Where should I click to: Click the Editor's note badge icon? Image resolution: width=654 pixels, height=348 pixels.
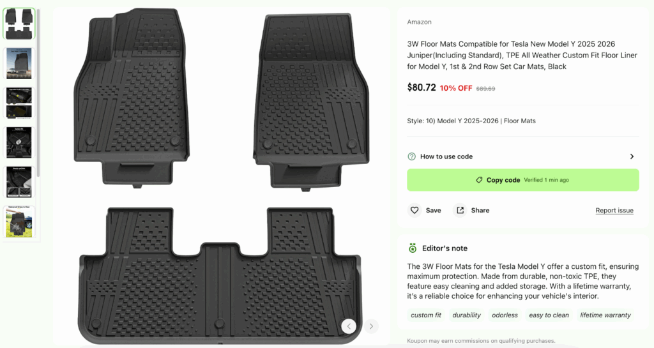coord(413,248)
